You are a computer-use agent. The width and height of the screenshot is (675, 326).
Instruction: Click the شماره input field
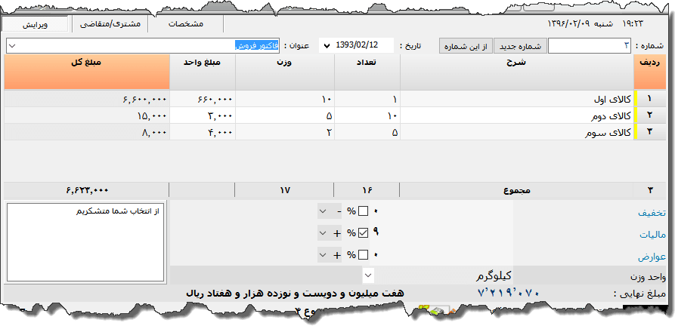590,47
